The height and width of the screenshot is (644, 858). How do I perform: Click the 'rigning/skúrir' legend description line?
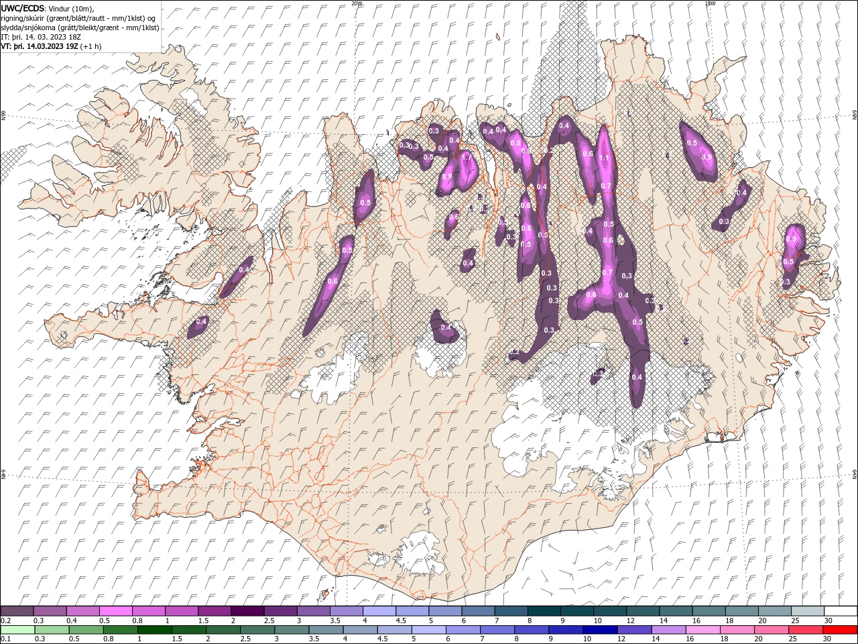point(78,18)
